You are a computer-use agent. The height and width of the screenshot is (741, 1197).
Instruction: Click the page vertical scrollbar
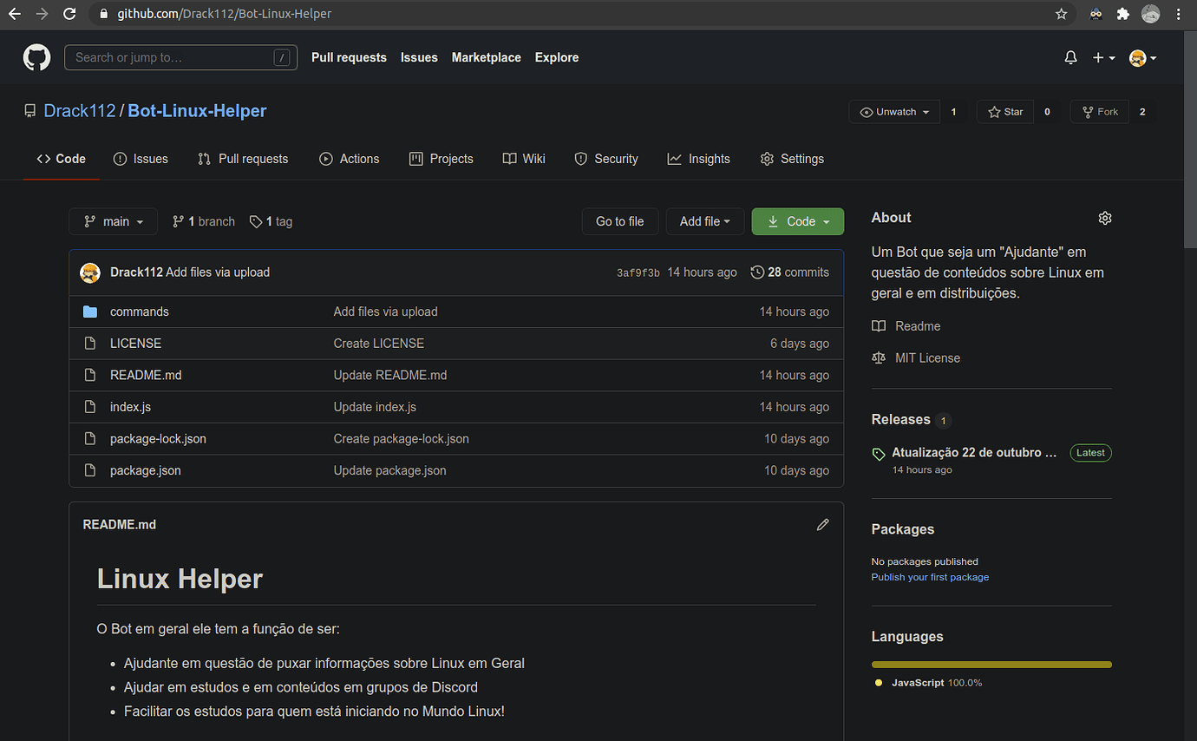pos(1190,139)
